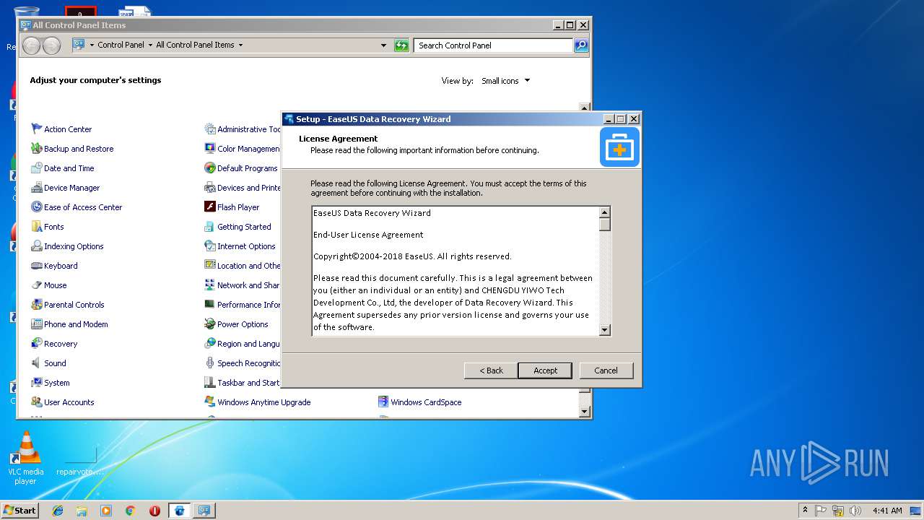Click the Phone and Modem icon

(37, 324)
